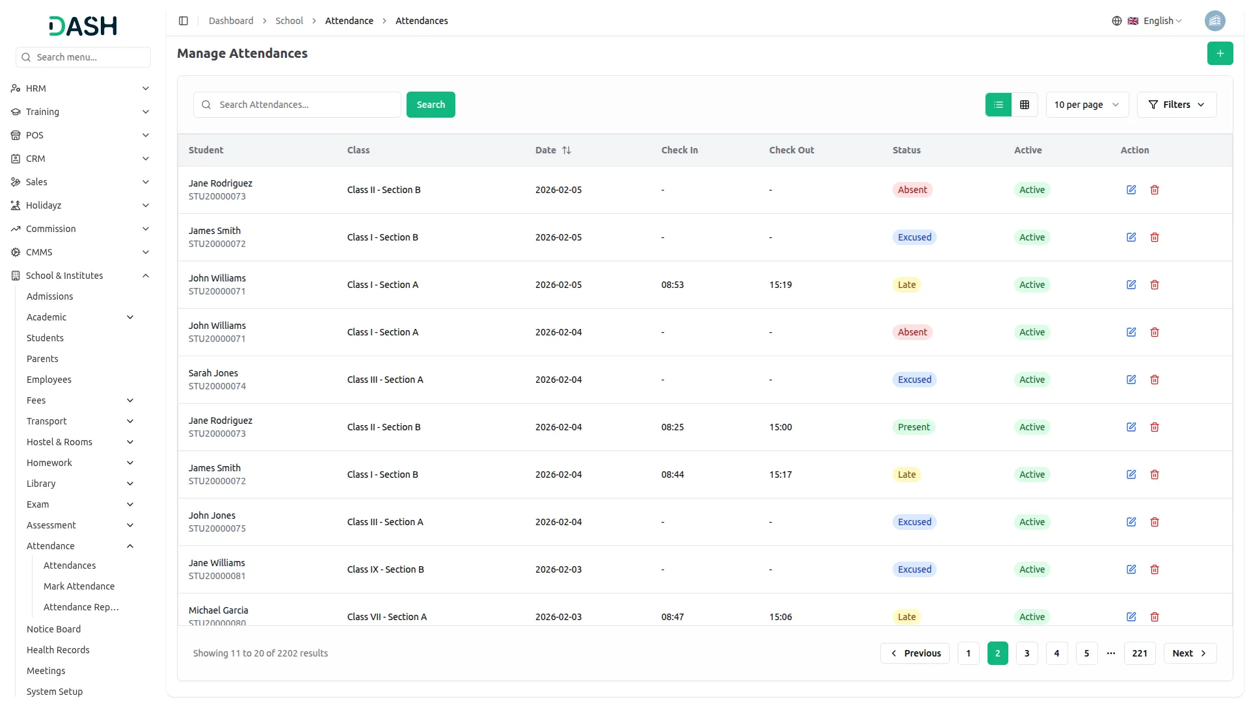Collapse School & Institutes menu
1249x702 pixels.
pos(80,276)
